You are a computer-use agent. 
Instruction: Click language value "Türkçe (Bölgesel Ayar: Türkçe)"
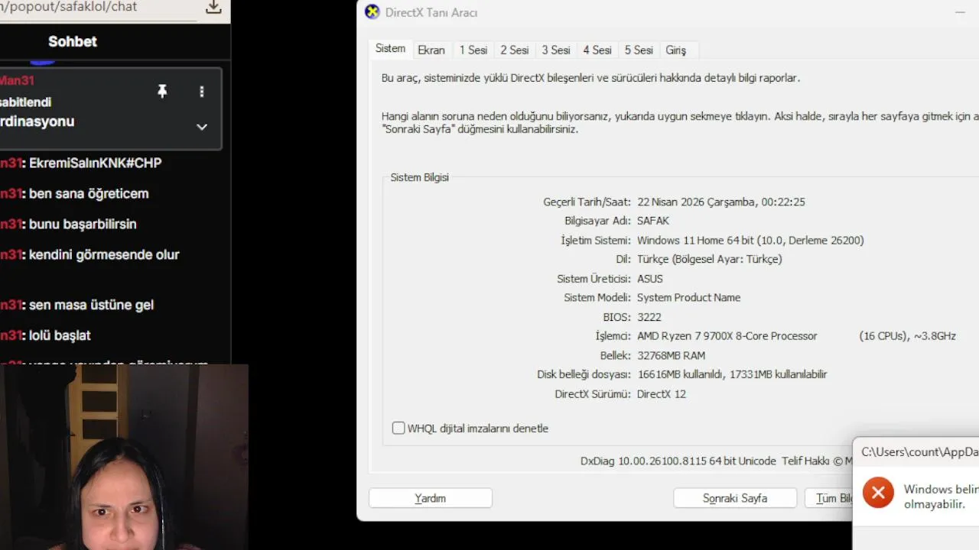click(x=709, y=259)
